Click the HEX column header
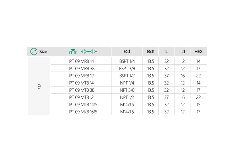 [198, 52]
